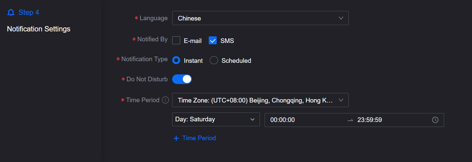Click the E-mail label text
This screenshot has height=162, width=472.
point(192,41)
